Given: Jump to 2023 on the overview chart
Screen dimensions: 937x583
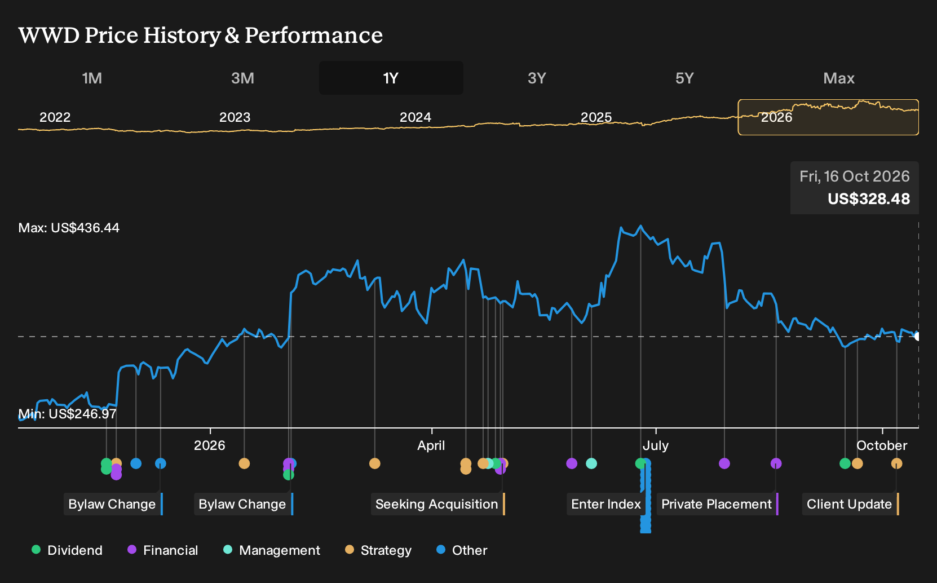Looking at the screenshot, I should click(x=235, y=117).
